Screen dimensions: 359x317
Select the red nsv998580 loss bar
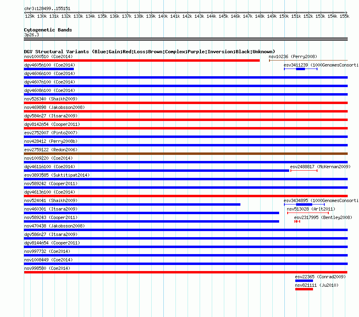pyautogui.click(x=186, y=272)
